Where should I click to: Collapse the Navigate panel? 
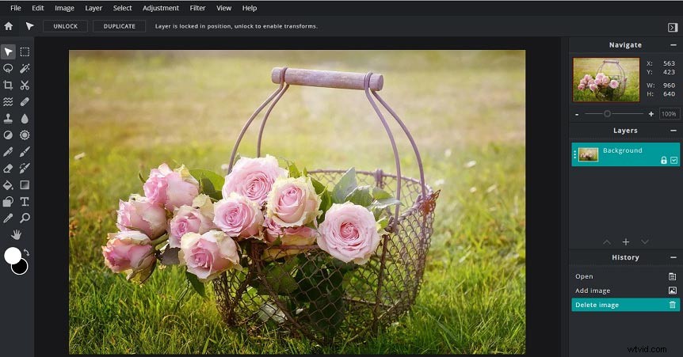(x=673, y=45)
